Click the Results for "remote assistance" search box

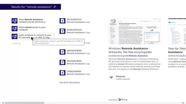point(30,7)
